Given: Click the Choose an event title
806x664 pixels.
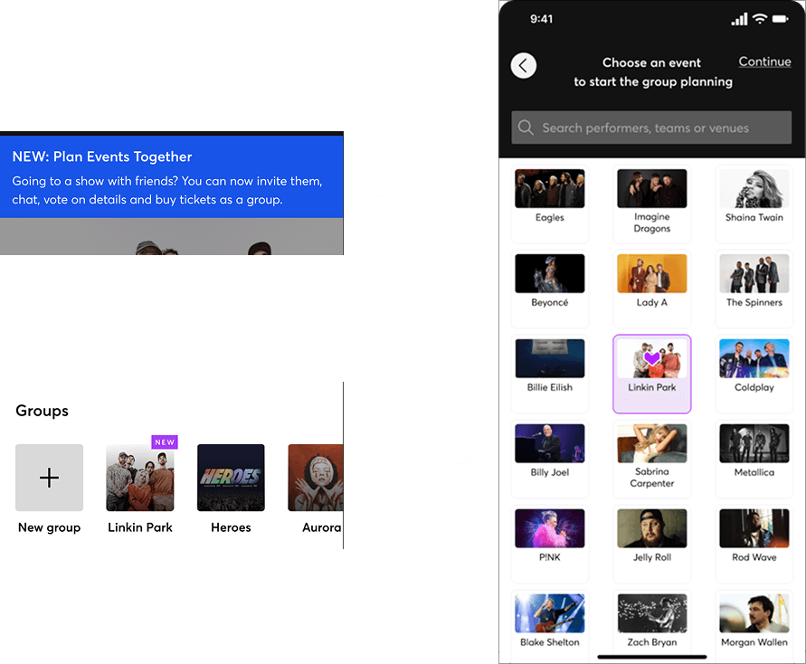Looking at the screenshot, I should click(653, 72).
